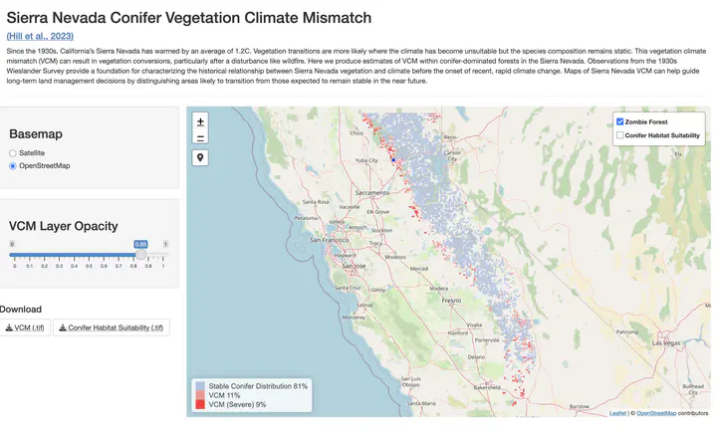Click the map location marker button
The image size is (717, 437).
(200, 157)
